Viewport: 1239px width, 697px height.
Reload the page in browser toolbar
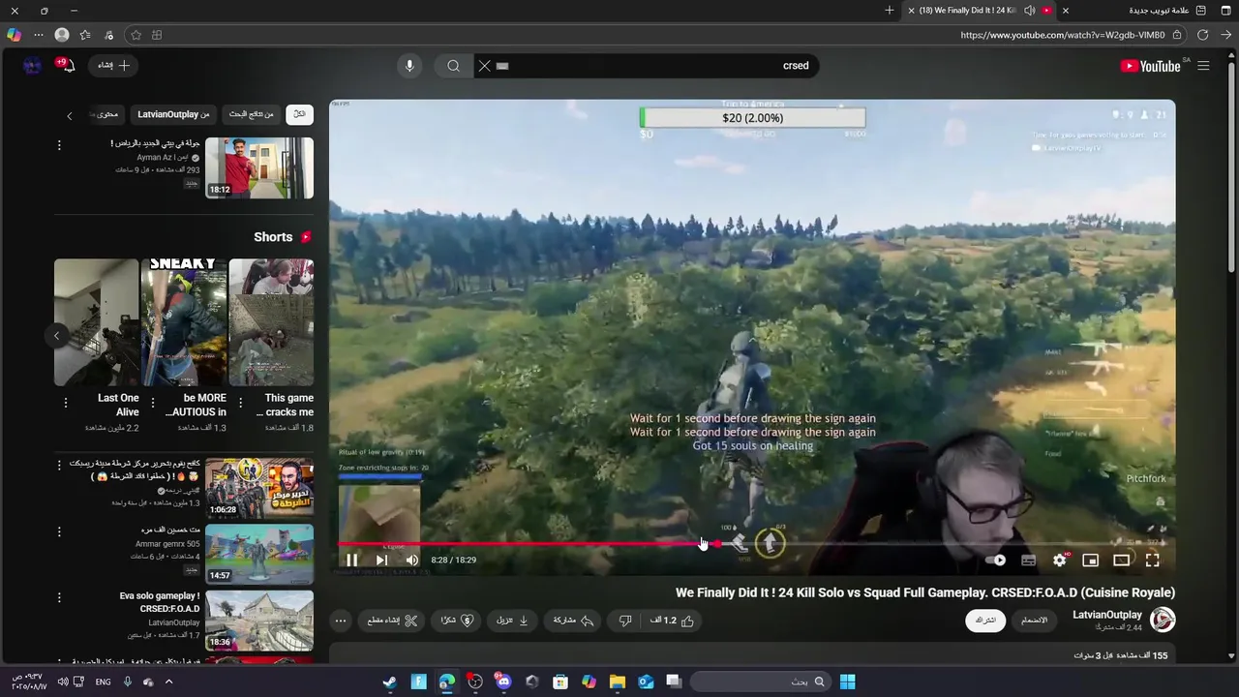[x=1202, y=35]
